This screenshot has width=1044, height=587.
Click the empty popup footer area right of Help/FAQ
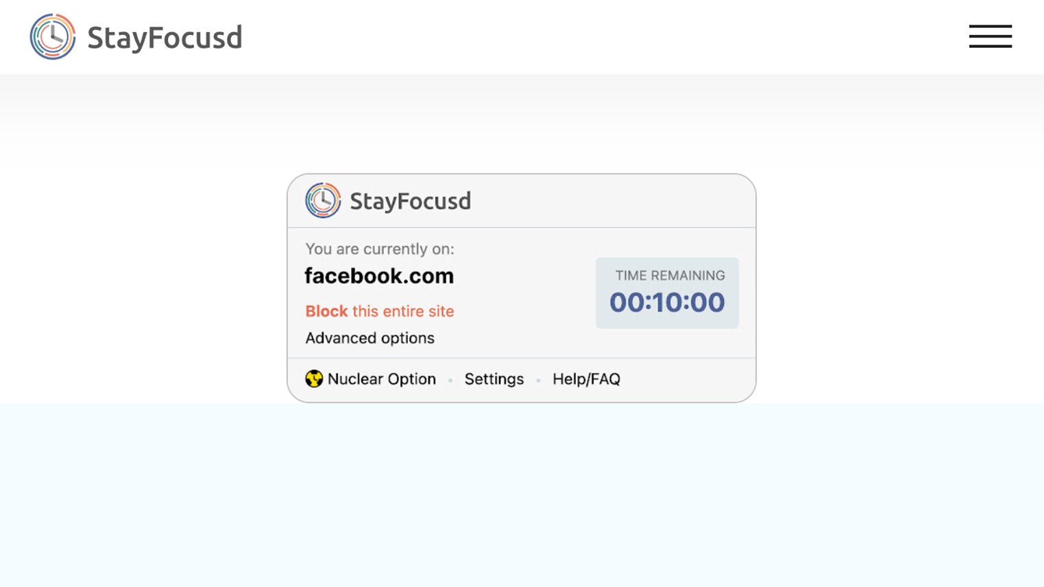685,379
